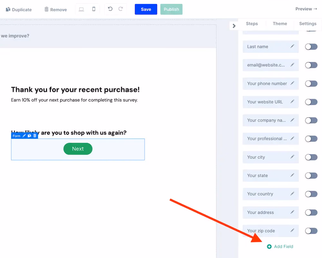Edit the Your company name field

[292, 120]
